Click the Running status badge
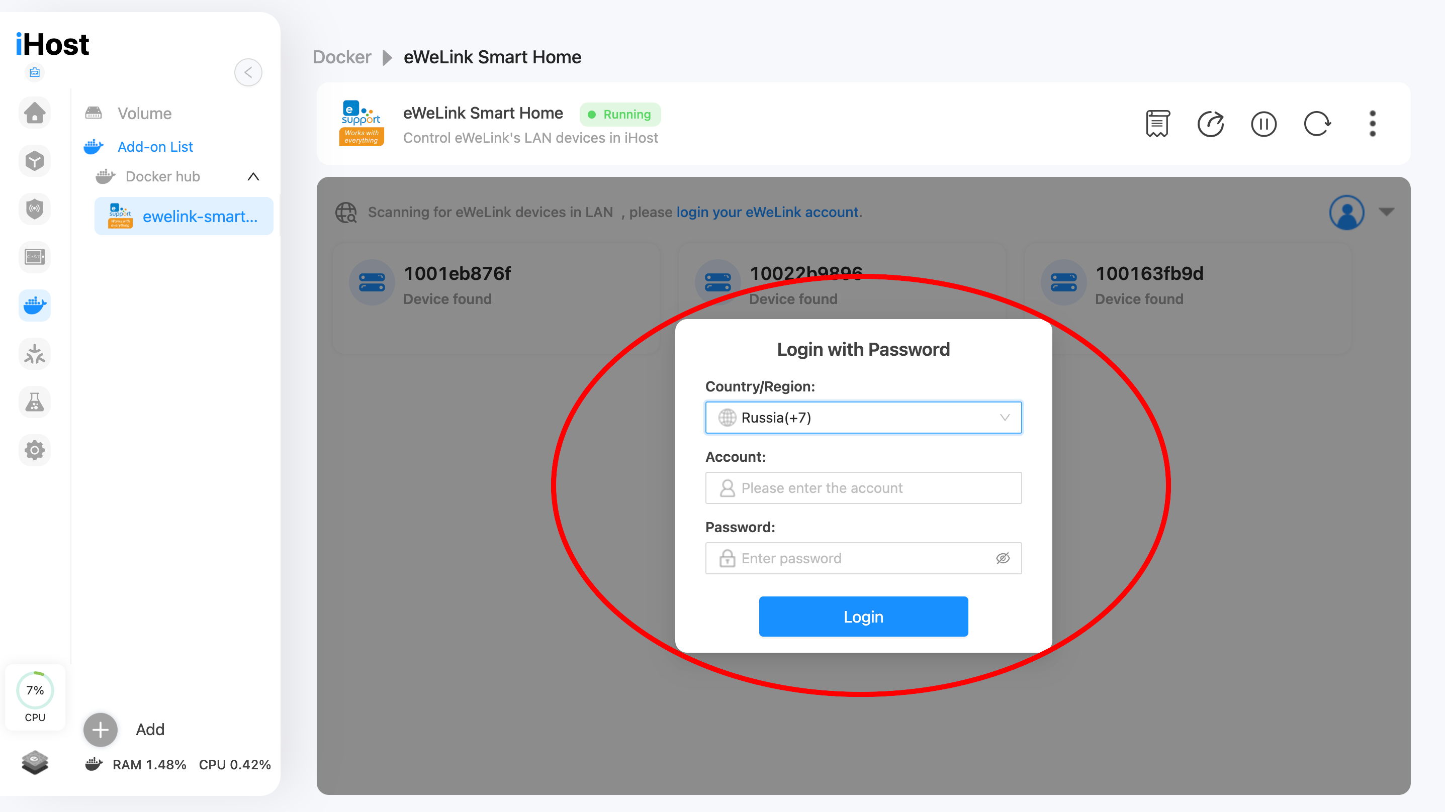1445x812 pixels. 620,115
